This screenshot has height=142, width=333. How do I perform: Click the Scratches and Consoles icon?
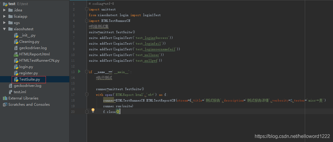[x=5, y=105]
